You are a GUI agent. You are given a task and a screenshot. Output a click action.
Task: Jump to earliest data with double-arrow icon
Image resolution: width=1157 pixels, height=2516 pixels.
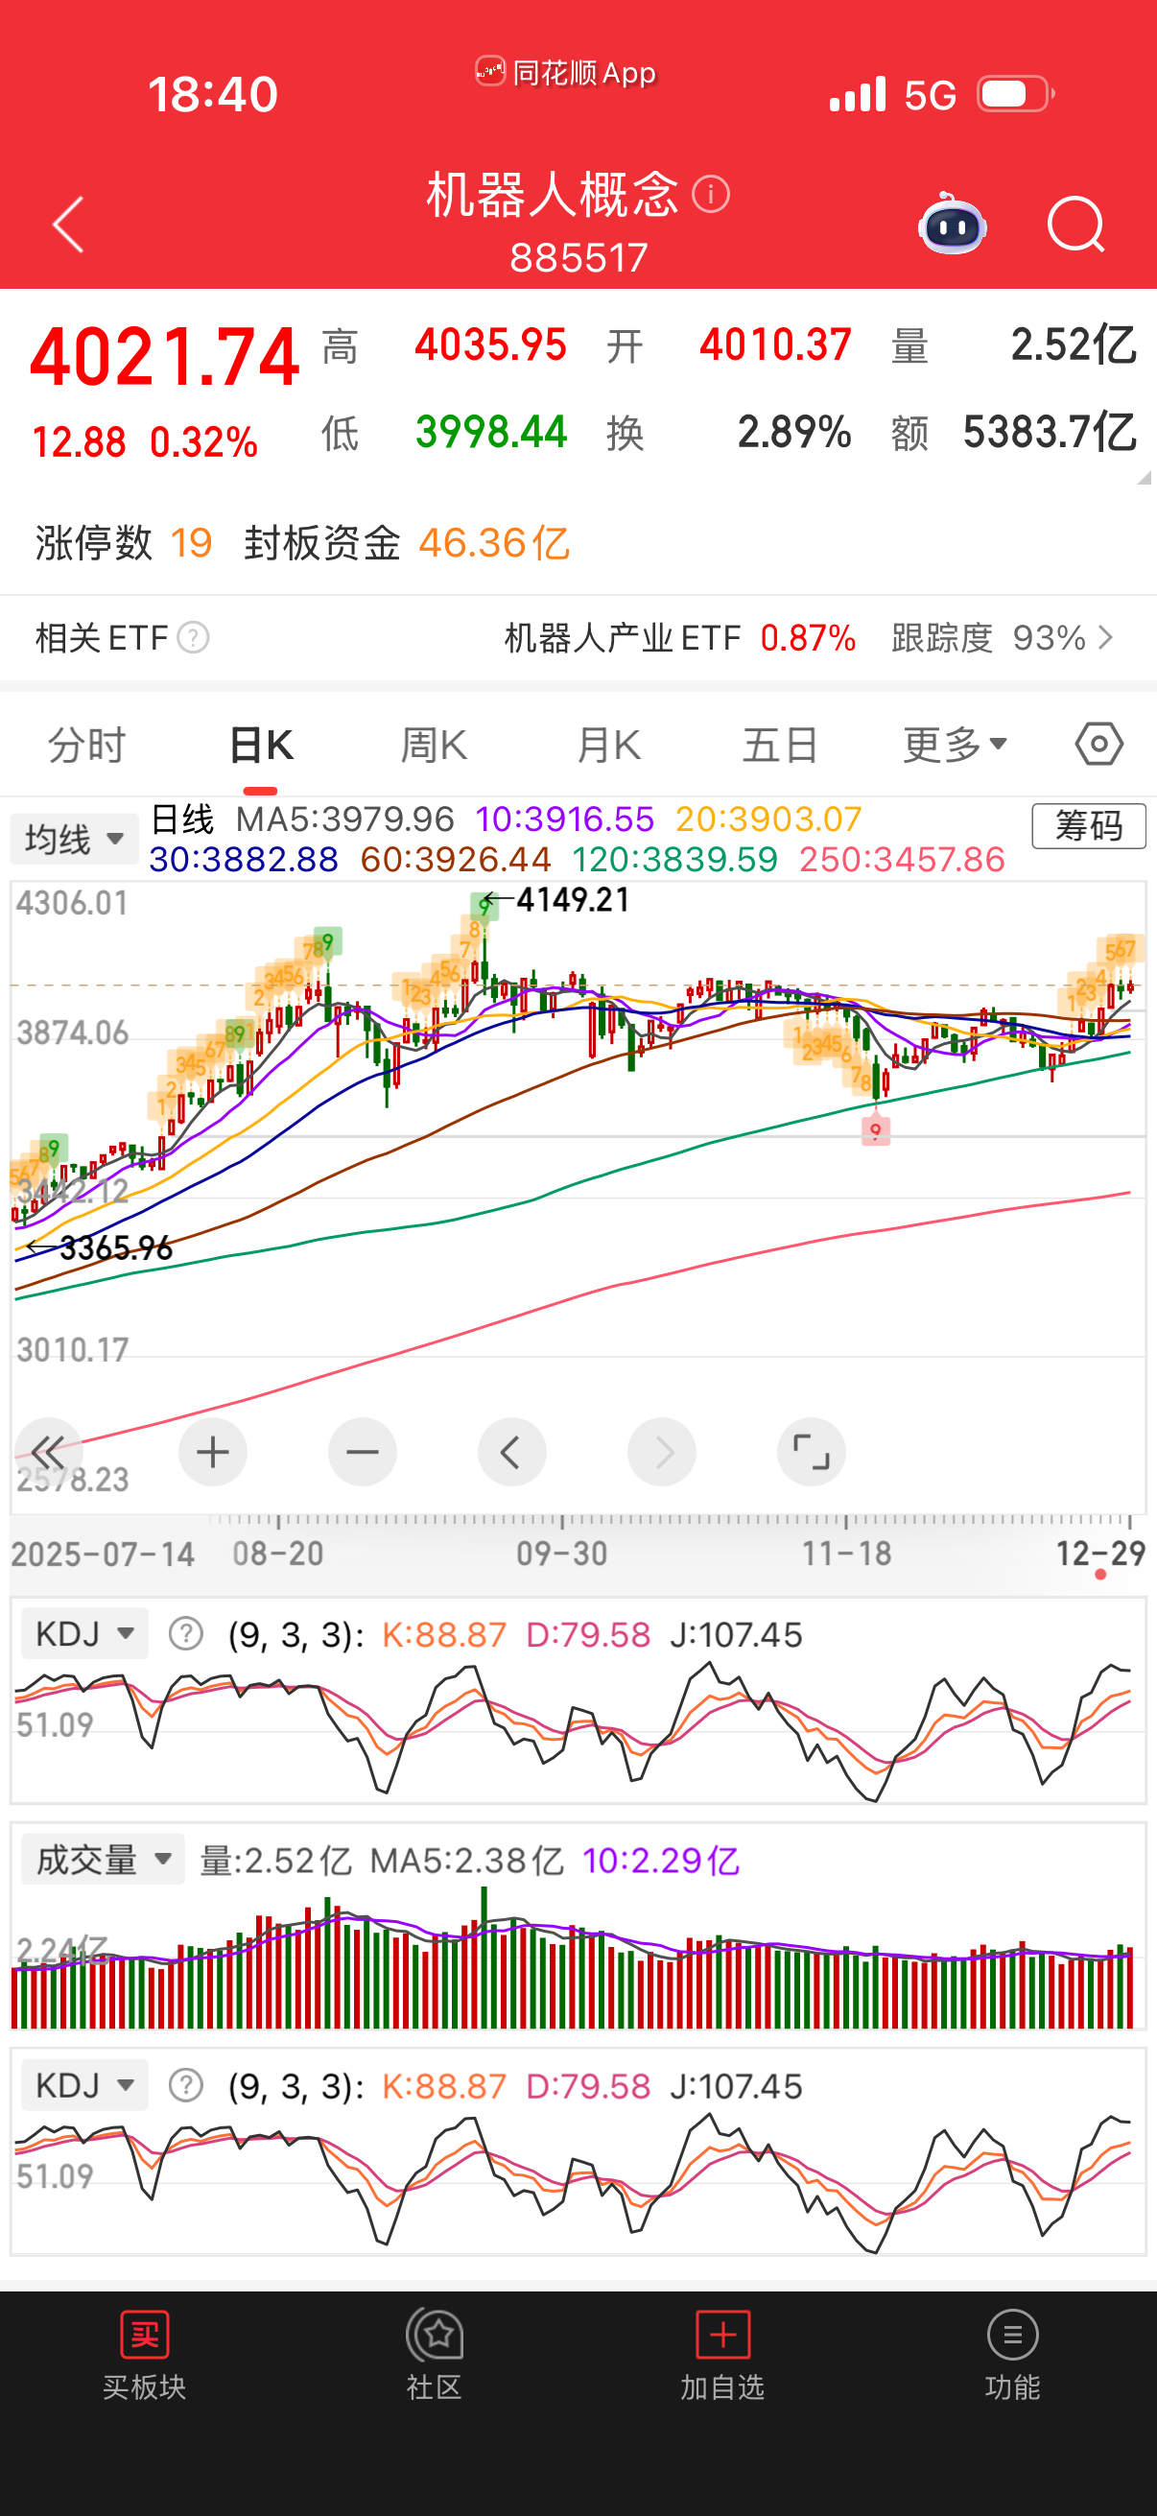coord(48,1453)
